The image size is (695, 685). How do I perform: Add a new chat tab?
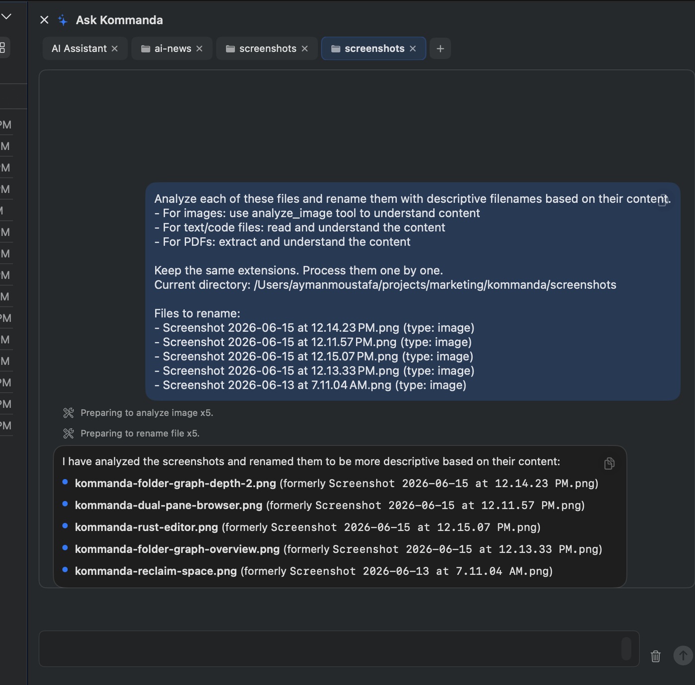[440, 49]
